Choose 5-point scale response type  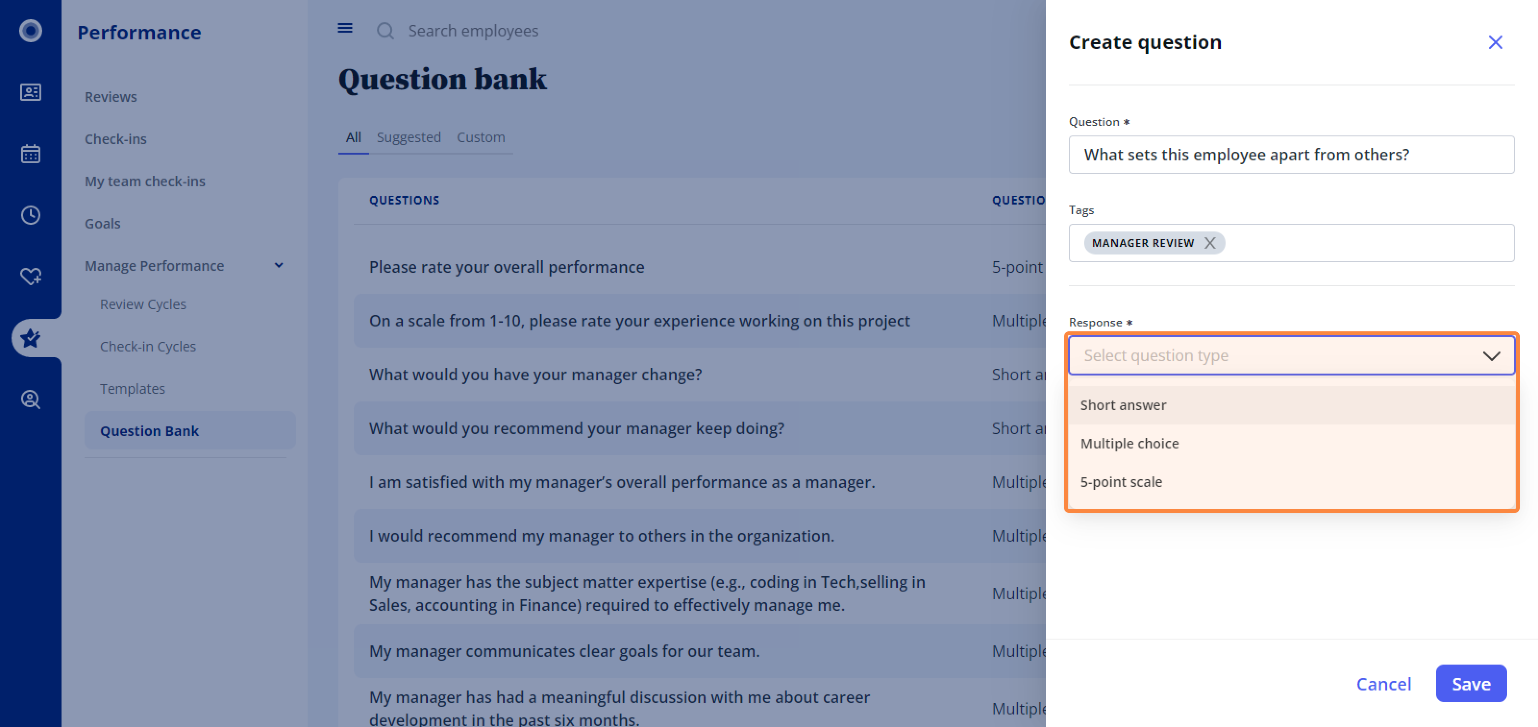pyautogui.click(x=1291, y=481)
